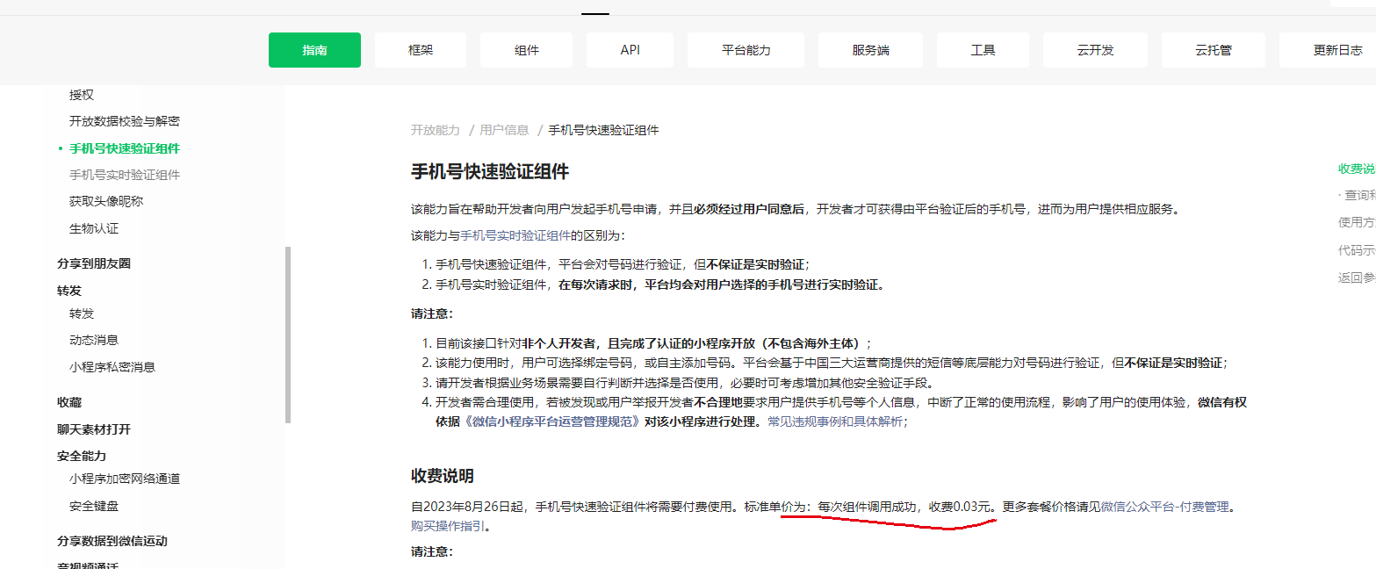Click the 收费说明 section heading
The height and width of the screenshot is (569, 1376).
tap(443, 476)
